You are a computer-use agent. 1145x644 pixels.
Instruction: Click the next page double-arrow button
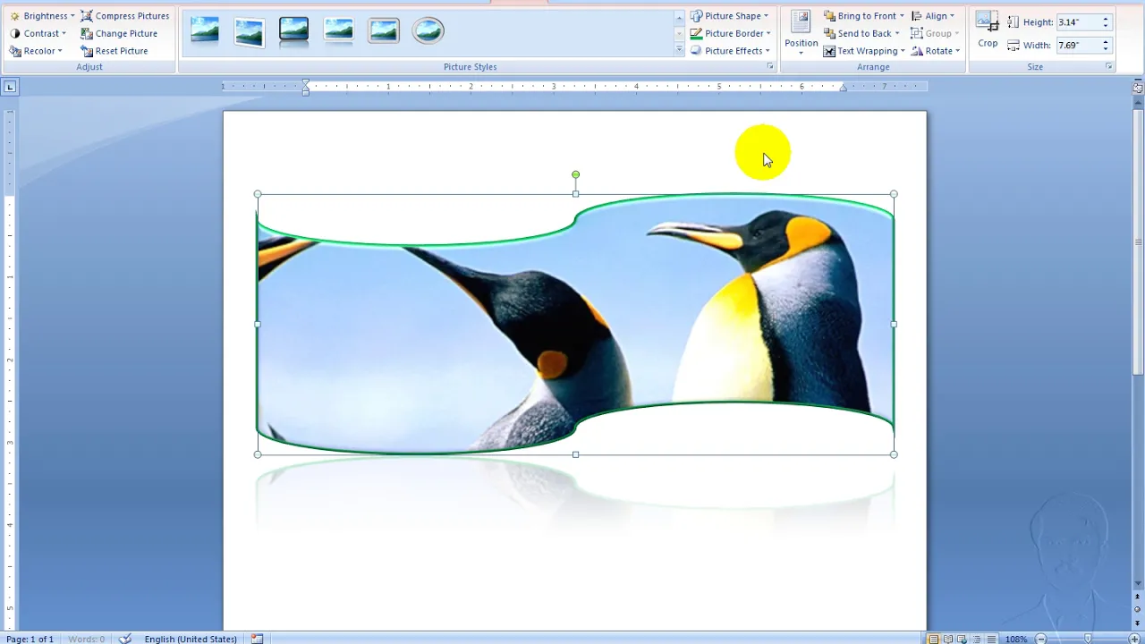click(x=1138, y=622)
